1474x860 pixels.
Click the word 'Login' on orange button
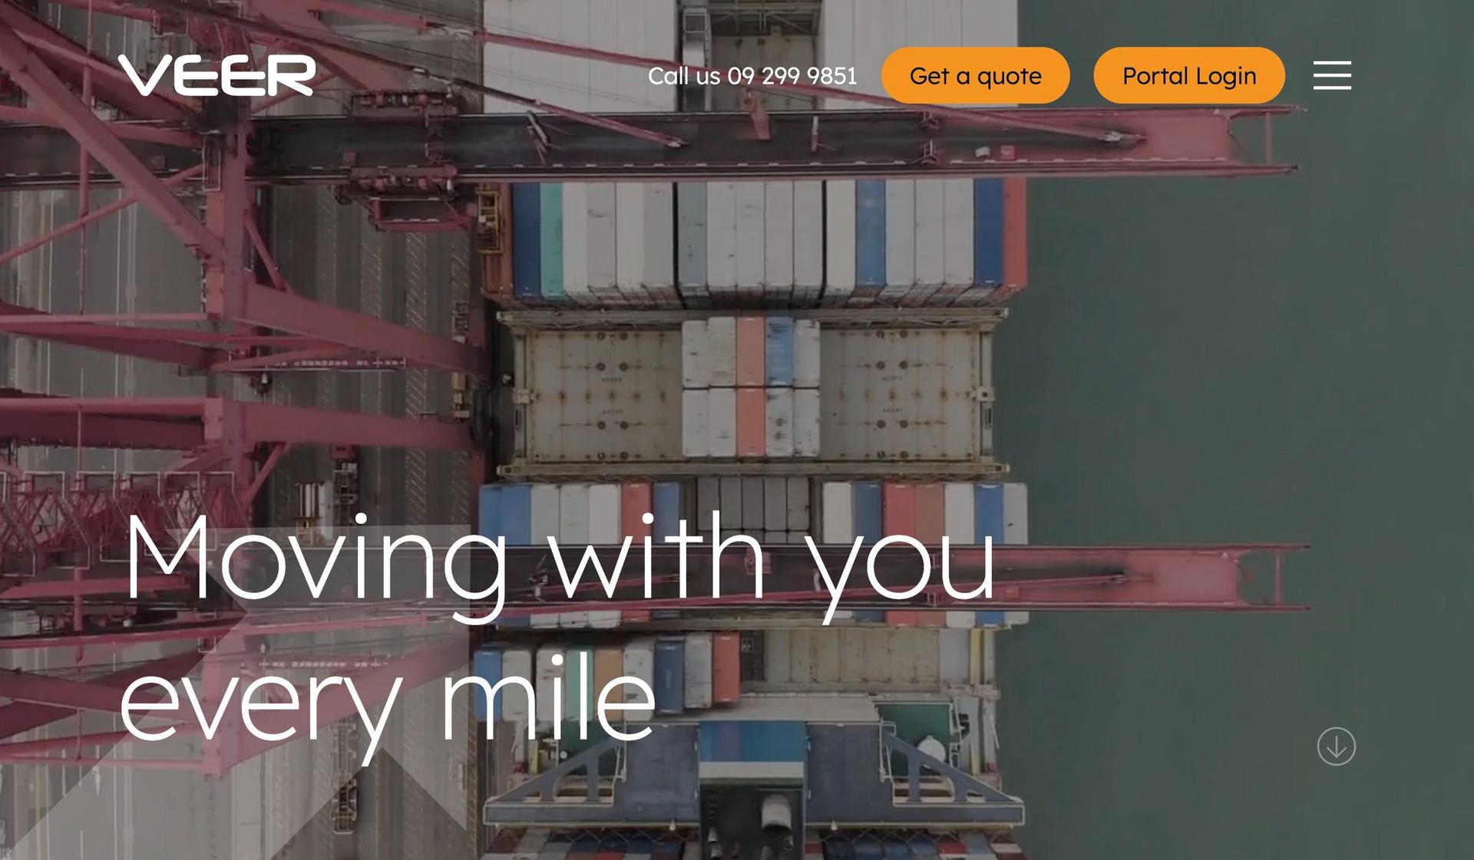[x=1225, y=77]
